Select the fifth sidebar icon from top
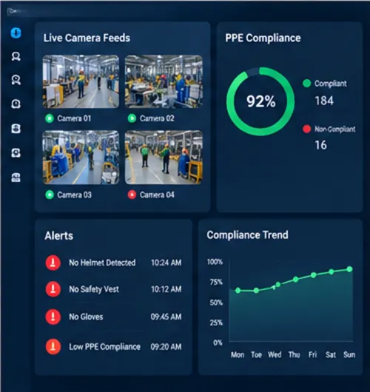This screenshot has width=370, height=392. [16, 129]
